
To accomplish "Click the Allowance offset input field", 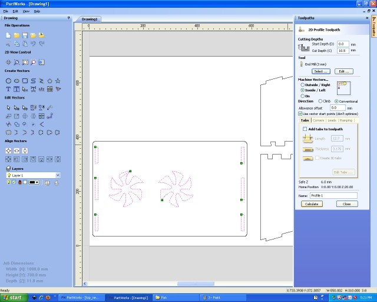I will pos(338,108).
